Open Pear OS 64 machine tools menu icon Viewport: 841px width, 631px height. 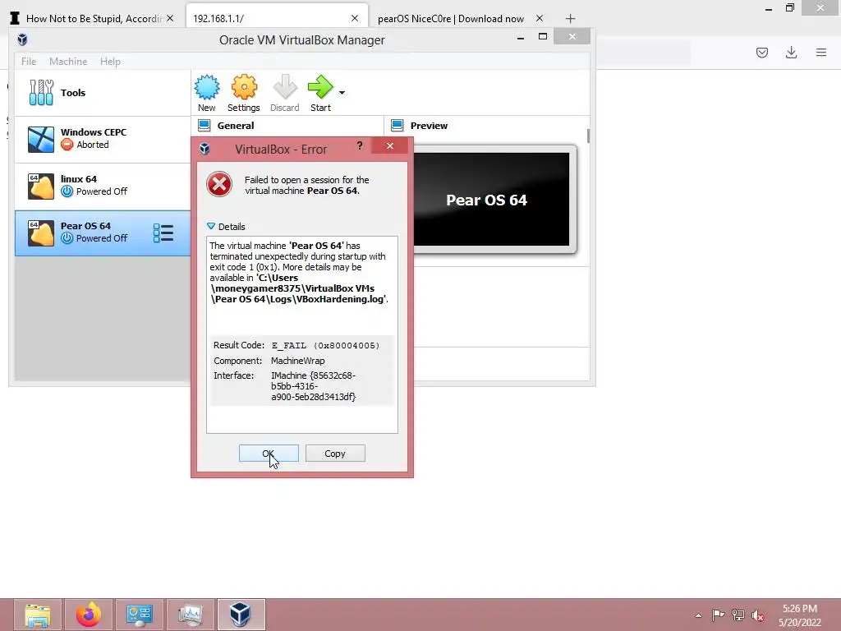(163, 233)
